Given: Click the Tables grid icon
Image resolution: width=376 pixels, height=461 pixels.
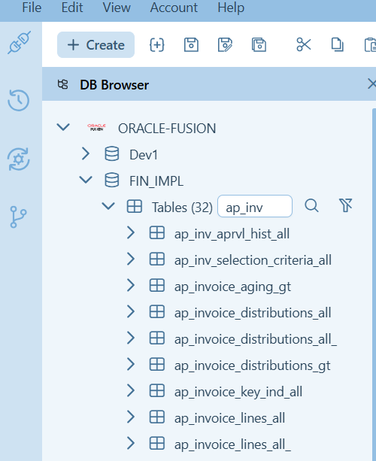Looking at the screenshot, I should coord(135,206).
